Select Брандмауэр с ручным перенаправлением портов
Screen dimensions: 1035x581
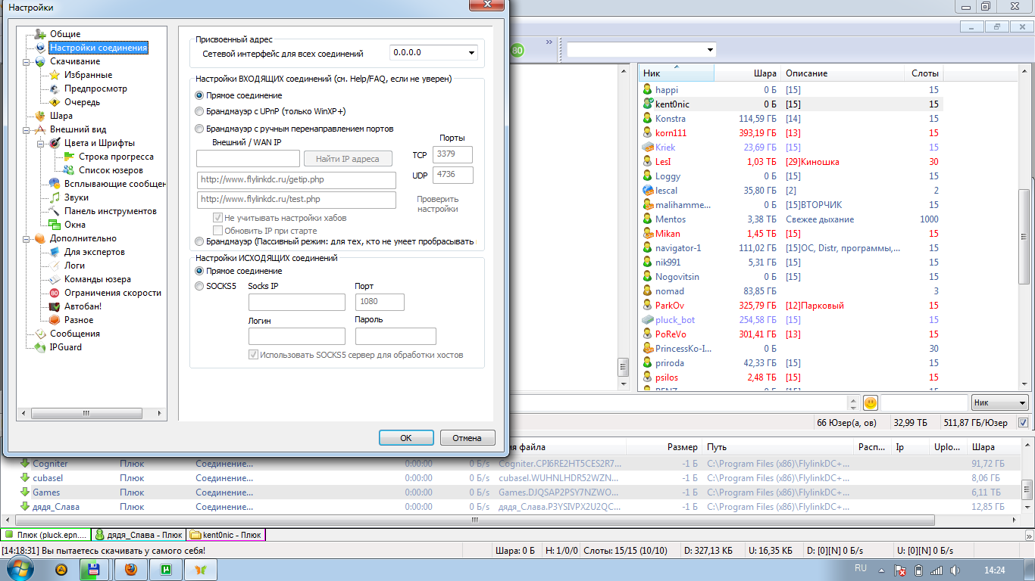199,129
